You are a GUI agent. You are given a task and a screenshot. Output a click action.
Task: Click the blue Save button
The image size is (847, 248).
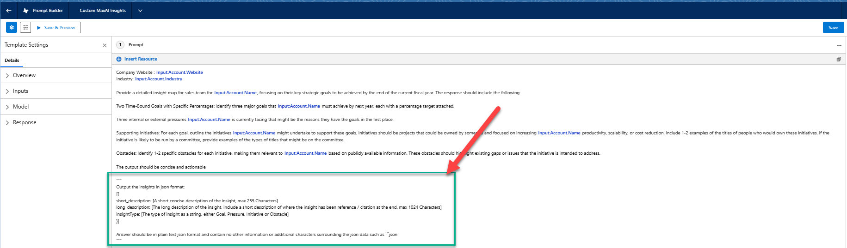coord(833,28)
